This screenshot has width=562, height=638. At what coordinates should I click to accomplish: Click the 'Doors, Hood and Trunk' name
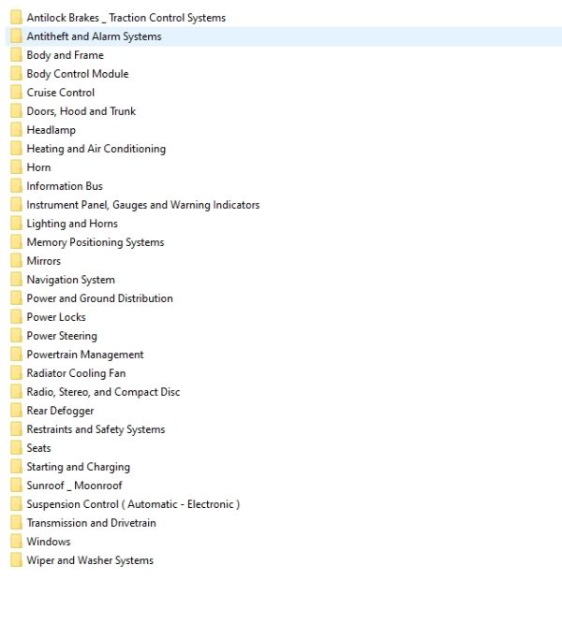pyautogui.click(x=81, y=111)
